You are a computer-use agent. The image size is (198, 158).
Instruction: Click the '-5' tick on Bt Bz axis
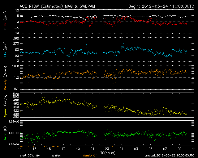(17, 28)
